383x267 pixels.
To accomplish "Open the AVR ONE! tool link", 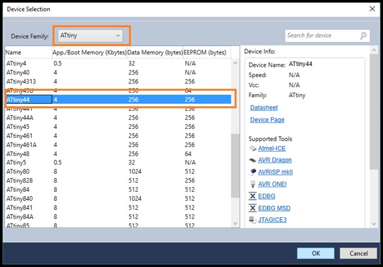I will coord(272,184).
